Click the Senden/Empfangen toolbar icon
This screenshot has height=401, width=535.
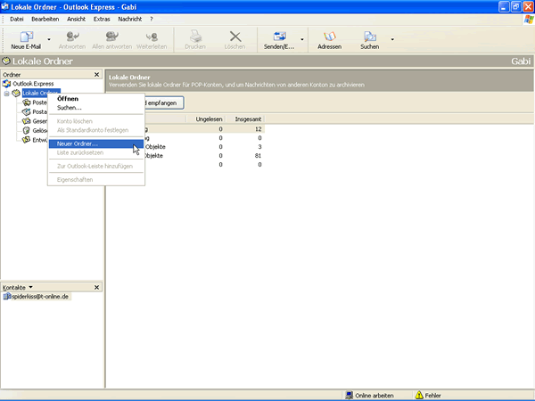pos(279,36)
